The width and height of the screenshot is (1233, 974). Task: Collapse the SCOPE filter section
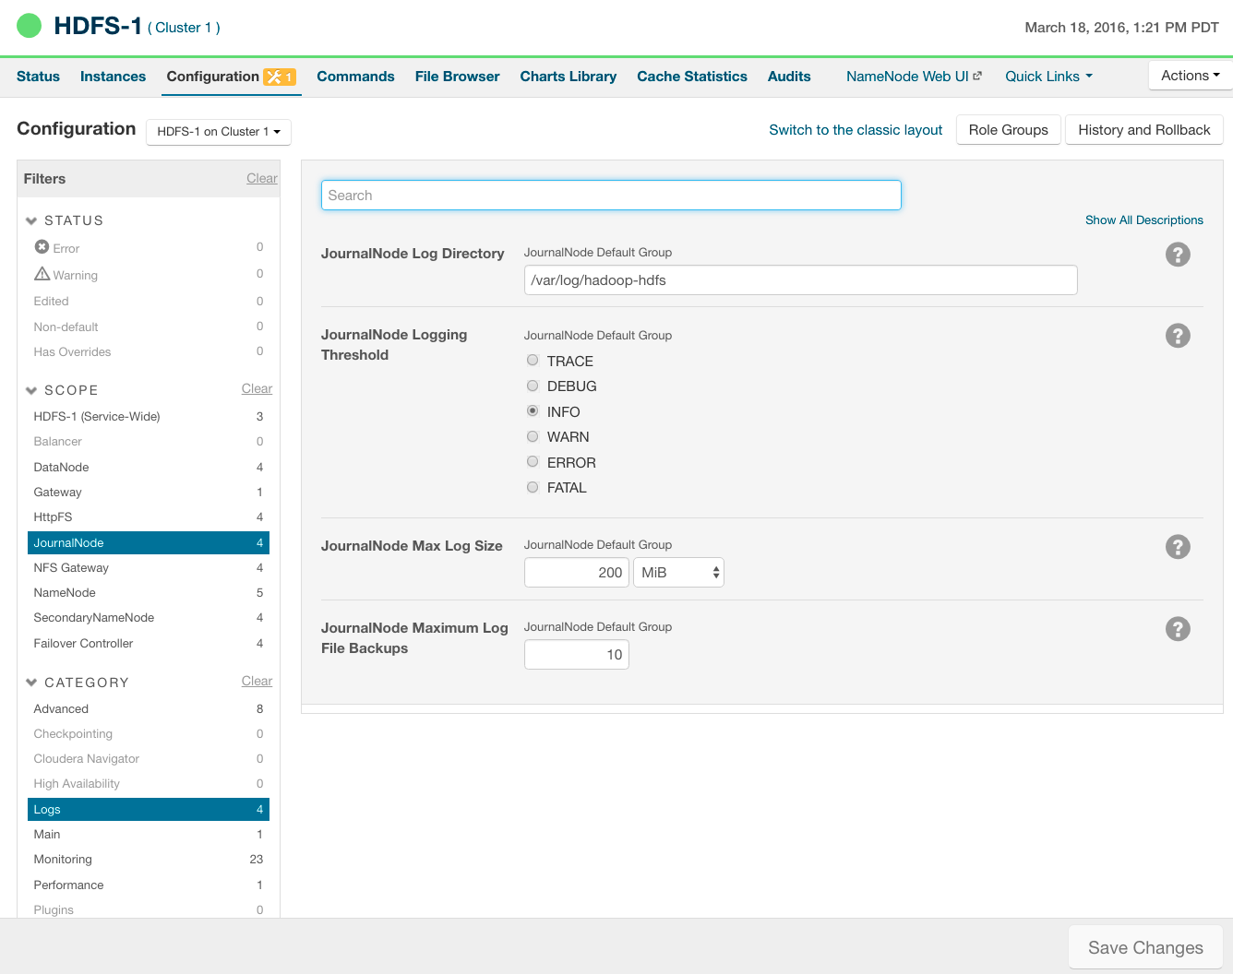pyautogui.click(x=31, y=390)
